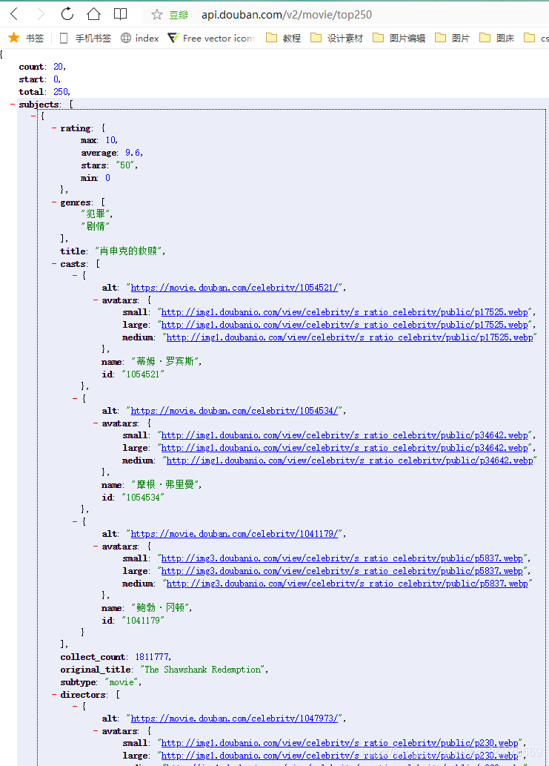Open the reader mode book icon

(x=120, y=14)
